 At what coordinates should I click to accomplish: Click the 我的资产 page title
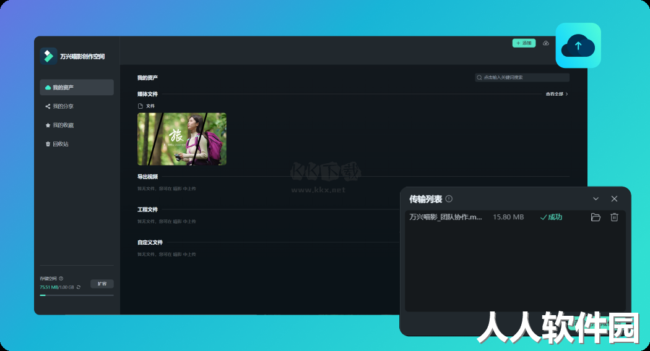(147, 78)
